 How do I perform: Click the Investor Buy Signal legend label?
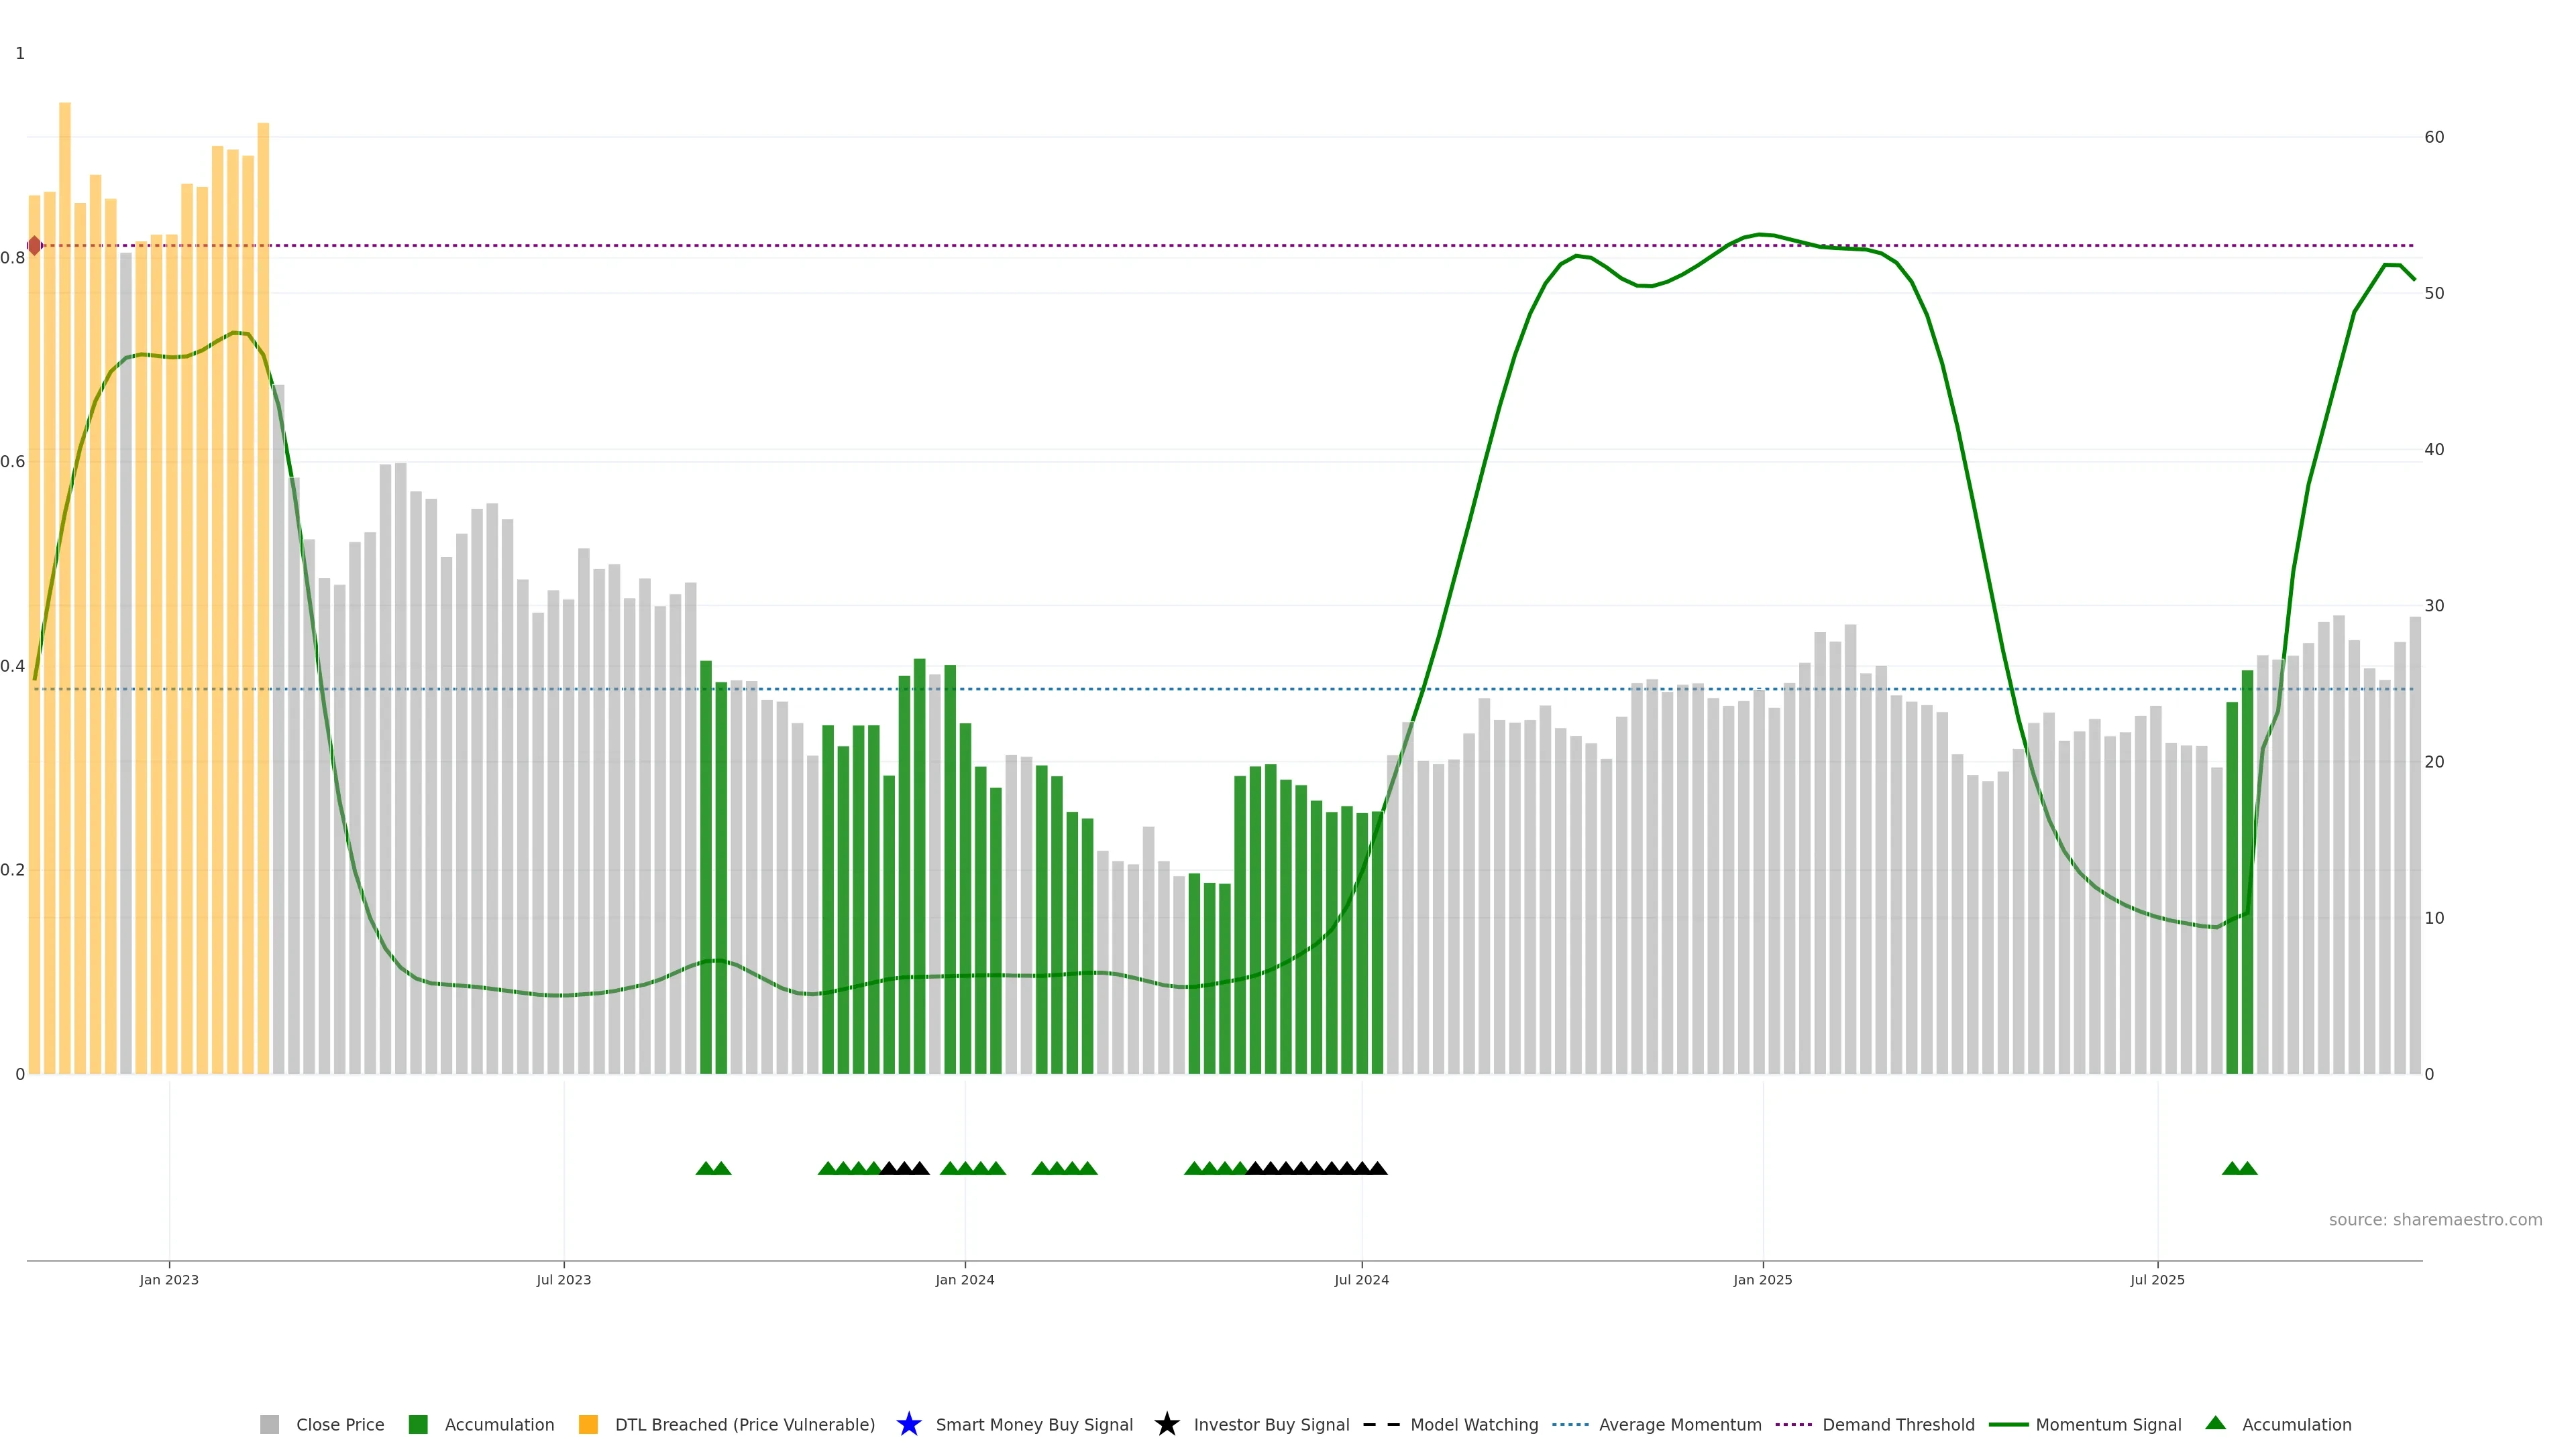pyautogui.click(x=1271, y=1424)
